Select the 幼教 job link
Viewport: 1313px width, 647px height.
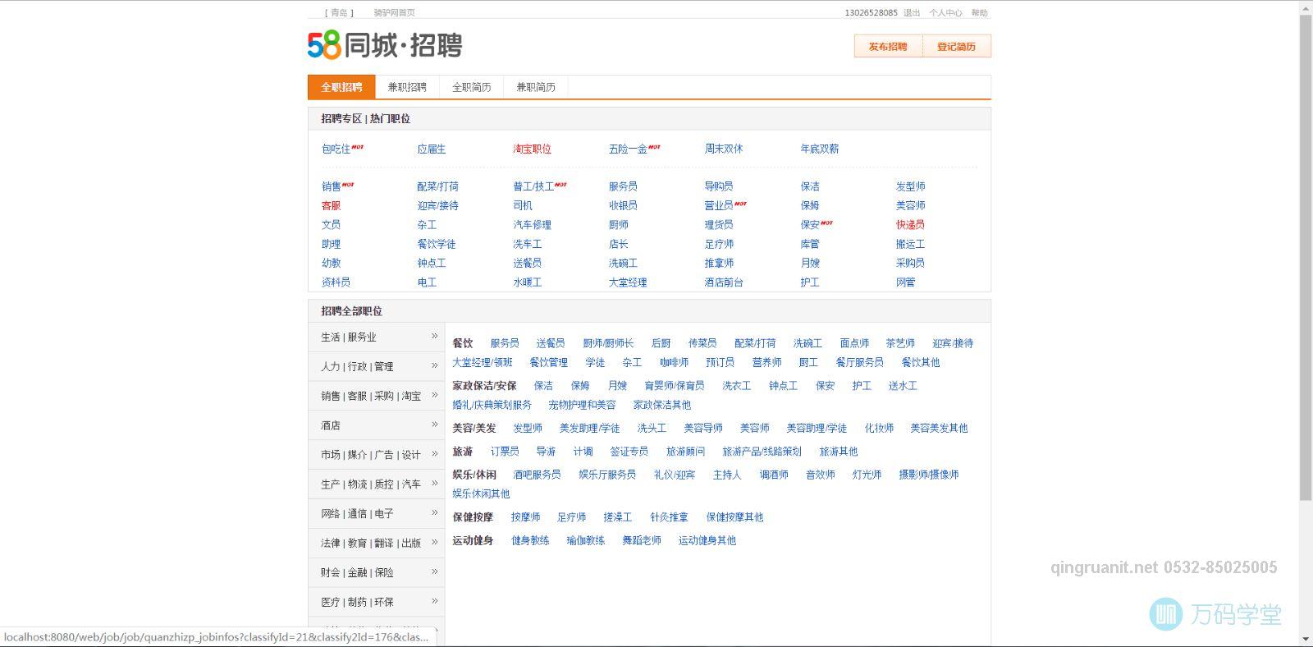pyautogui.click(x=331, y=264)
